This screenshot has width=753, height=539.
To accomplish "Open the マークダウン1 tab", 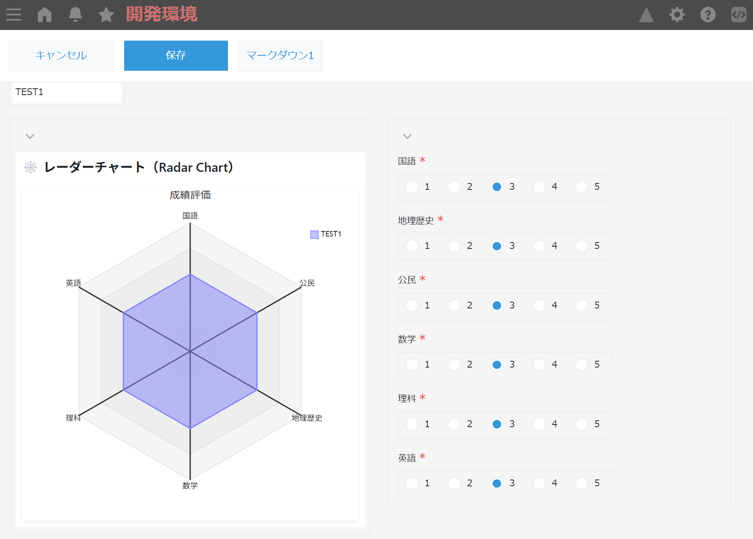I will [280, 56].
